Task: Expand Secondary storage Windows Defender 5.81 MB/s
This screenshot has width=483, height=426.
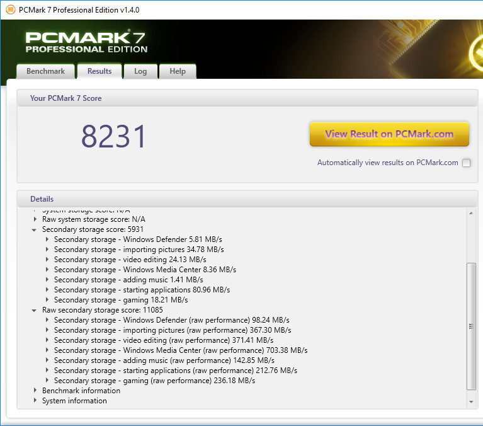Action: point(47,239)
